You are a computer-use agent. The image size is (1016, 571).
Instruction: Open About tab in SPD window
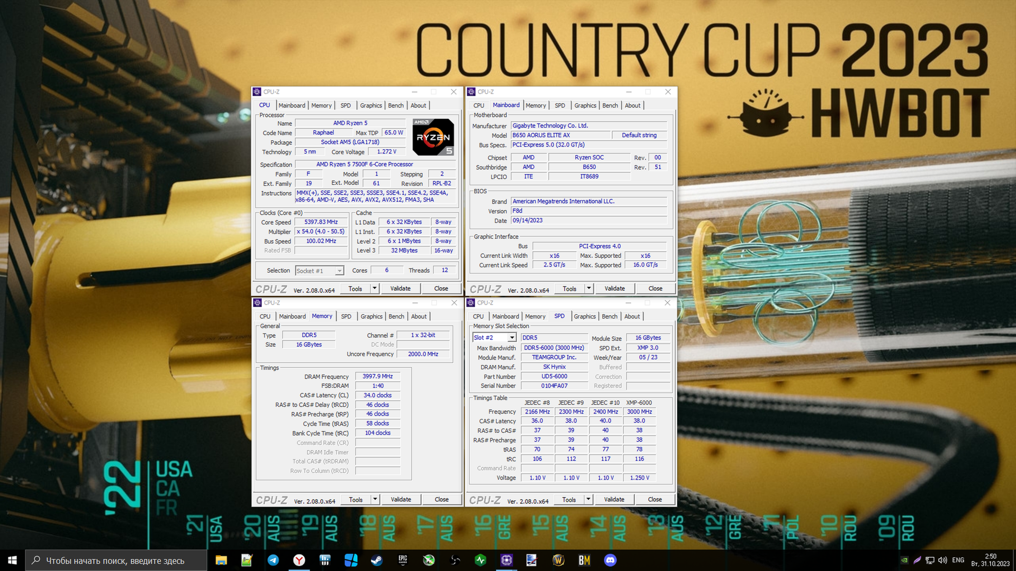coord(632,317)
